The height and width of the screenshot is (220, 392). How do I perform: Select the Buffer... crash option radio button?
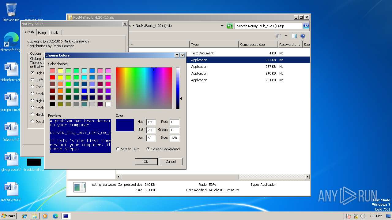point(32,80)
